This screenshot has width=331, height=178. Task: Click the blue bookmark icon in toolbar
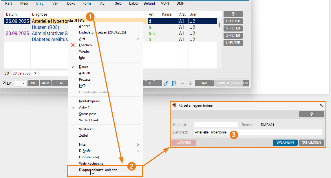pos(174,83)
